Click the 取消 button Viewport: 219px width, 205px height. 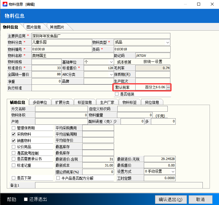tap(200, 200)
